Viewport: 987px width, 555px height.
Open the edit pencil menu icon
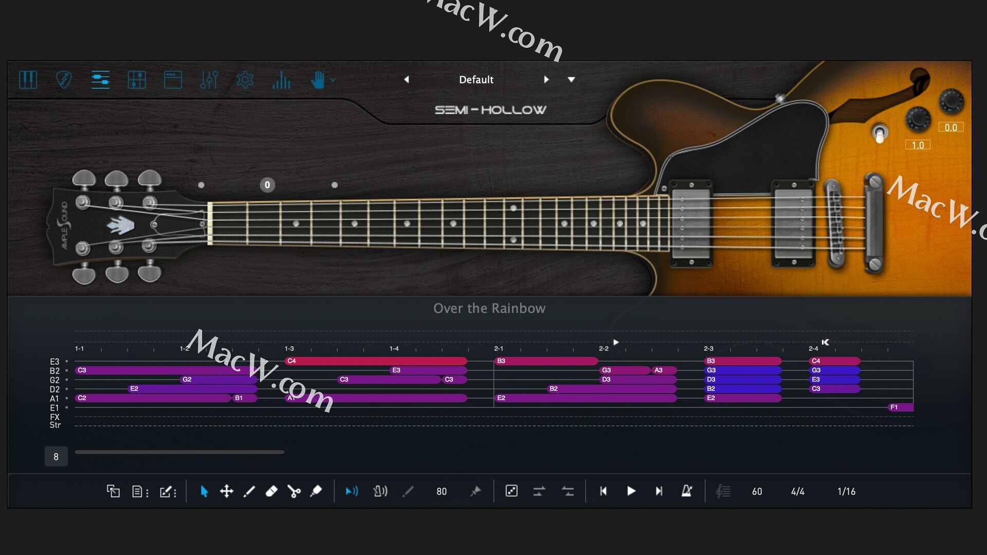pos(168,492)
